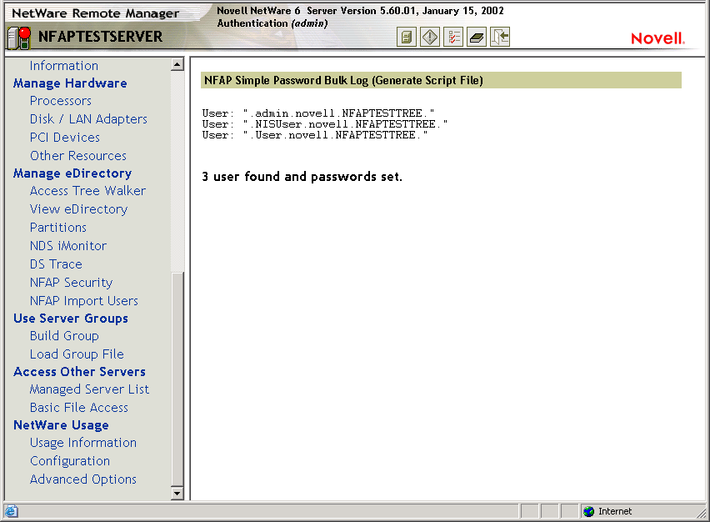Select Build Group under Use Server Groups
Viewport: 710px width, 522px height.
coord(64,335)
